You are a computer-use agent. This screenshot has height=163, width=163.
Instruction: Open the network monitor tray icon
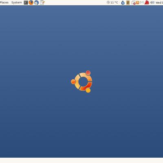point(133,2)
